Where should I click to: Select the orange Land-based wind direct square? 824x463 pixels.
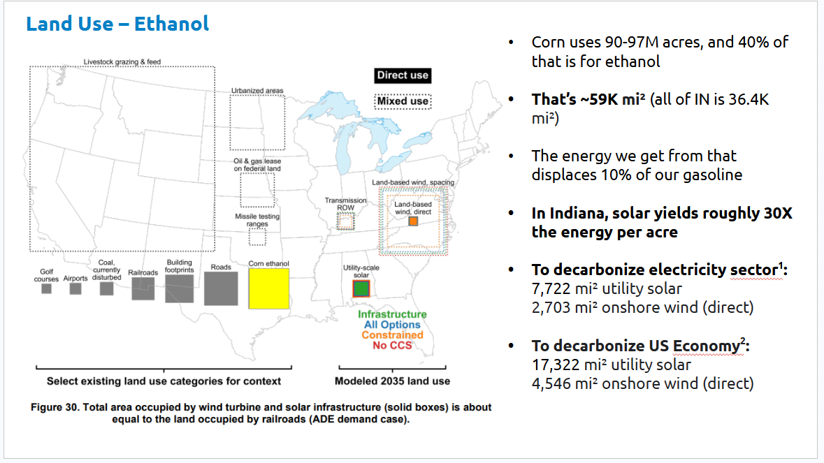coord(413,221)
